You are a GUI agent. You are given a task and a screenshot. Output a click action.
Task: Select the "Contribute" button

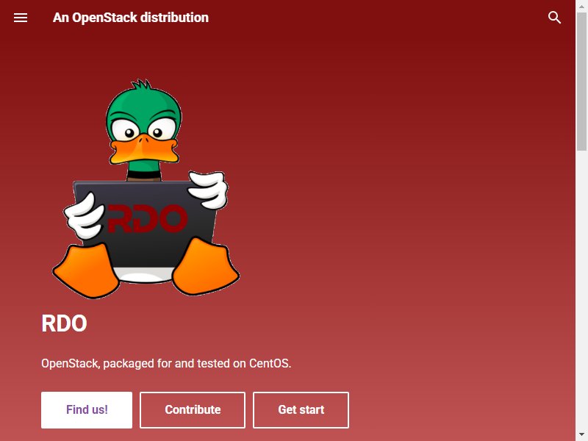pyautogui.click(x=193, y=410)
